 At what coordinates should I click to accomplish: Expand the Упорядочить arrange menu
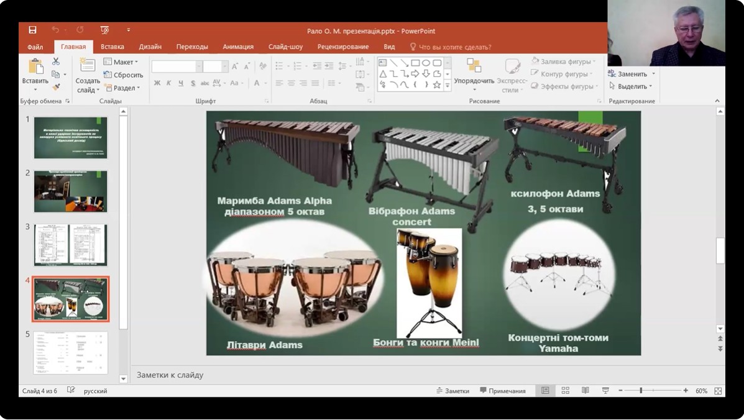point(474,74)
